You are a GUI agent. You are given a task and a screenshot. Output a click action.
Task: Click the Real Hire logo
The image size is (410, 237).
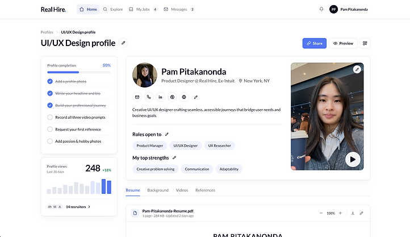[53, 10]
